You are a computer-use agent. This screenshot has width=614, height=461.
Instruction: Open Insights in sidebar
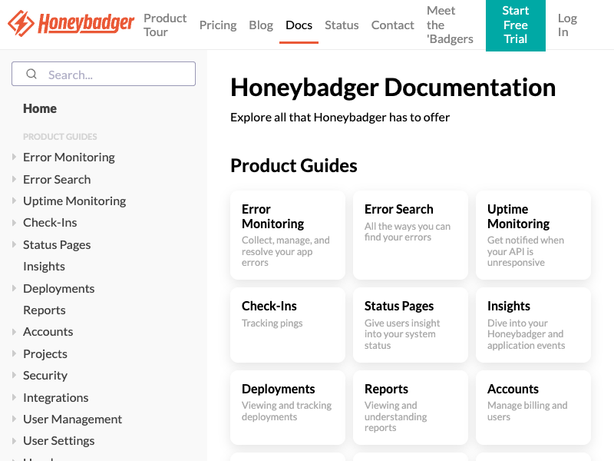(x=44, y=267)
